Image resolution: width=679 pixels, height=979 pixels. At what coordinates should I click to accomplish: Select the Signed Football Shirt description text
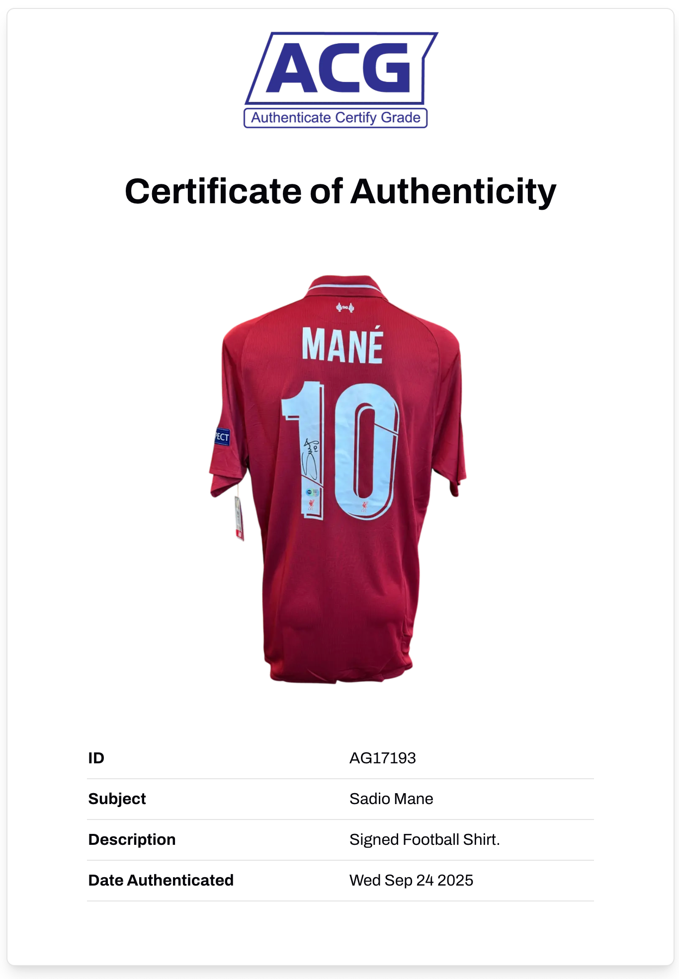[x=424, y=839]
